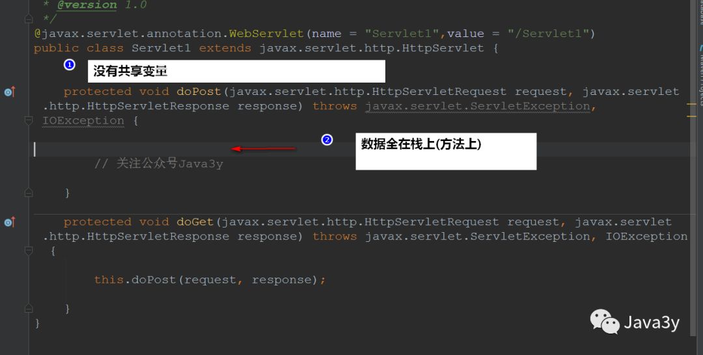Collapse the Javadoc comment fold marker

29,19
